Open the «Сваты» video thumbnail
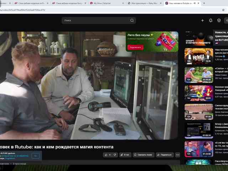The height and width of the screenshot is (171, 228). pyautogui.click(x=199, y=75)
